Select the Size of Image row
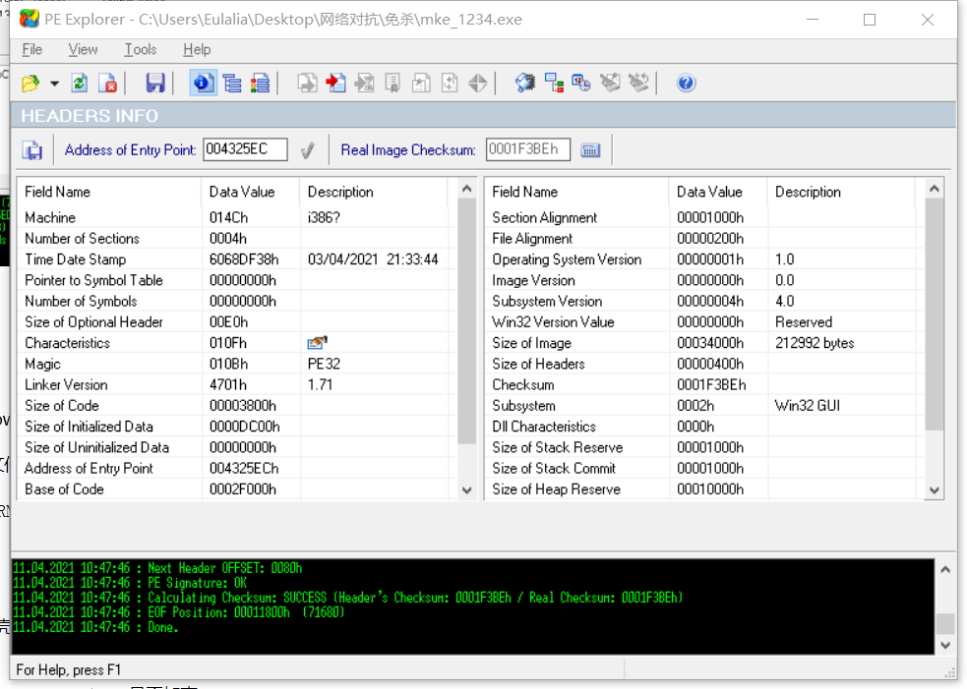 point(704,343)
